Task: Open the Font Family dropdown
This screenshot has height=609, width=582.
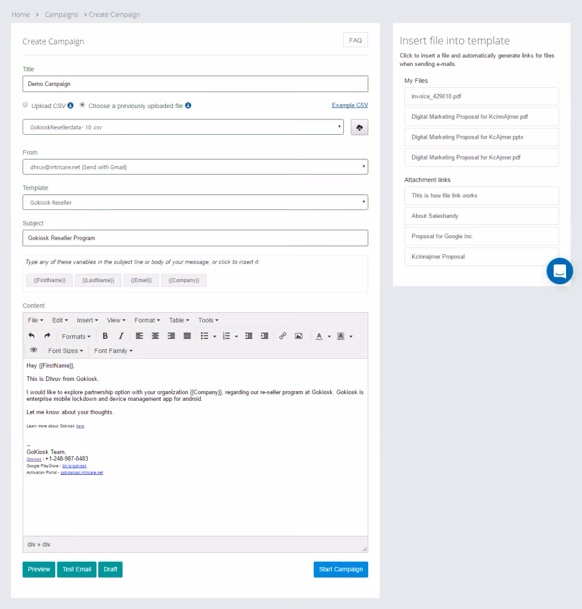Action: click(113, 351)
